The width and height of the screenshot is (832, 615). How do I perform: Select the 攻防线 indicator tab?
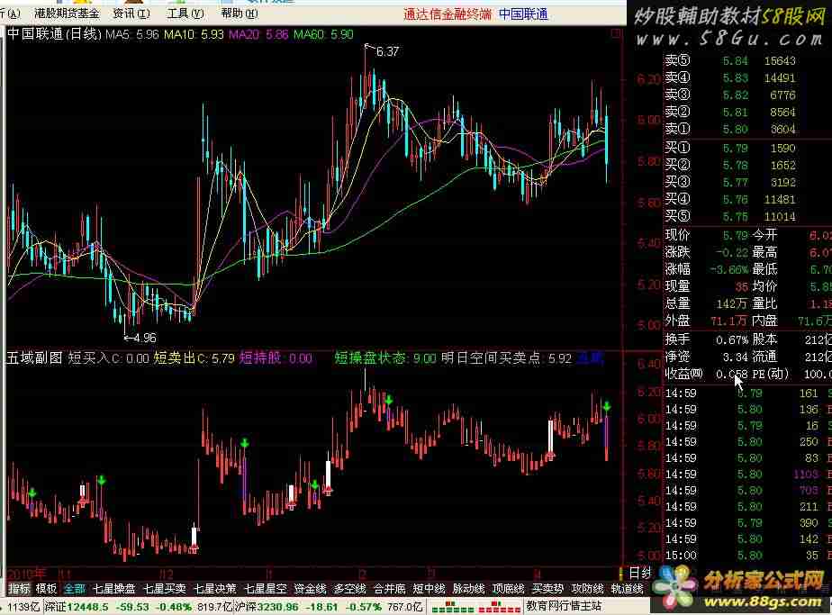coord(587,589)
